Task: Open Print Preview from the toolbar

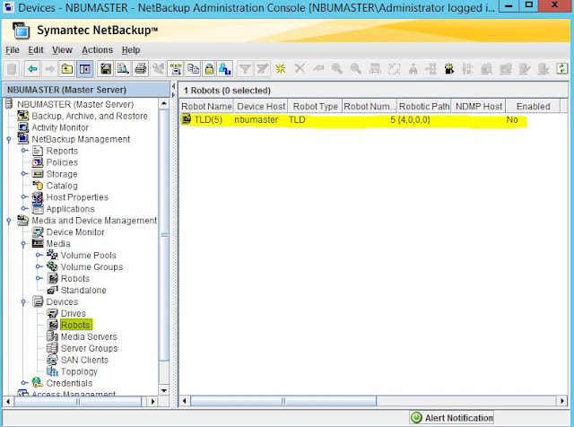Action: pos(123,69)
